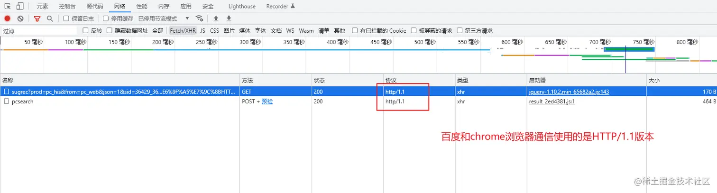This screenshot has height=193, width=717.
Task: Select the 网络 tab
Action: click(x=119, y=7)
